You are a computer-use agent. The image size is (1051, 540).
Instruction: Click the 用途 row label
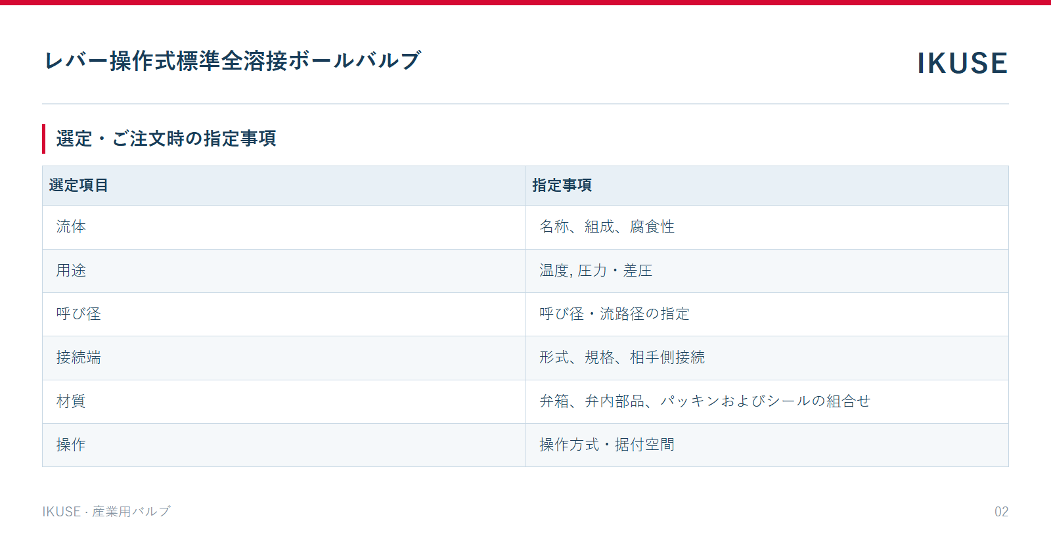click(71, 271)
